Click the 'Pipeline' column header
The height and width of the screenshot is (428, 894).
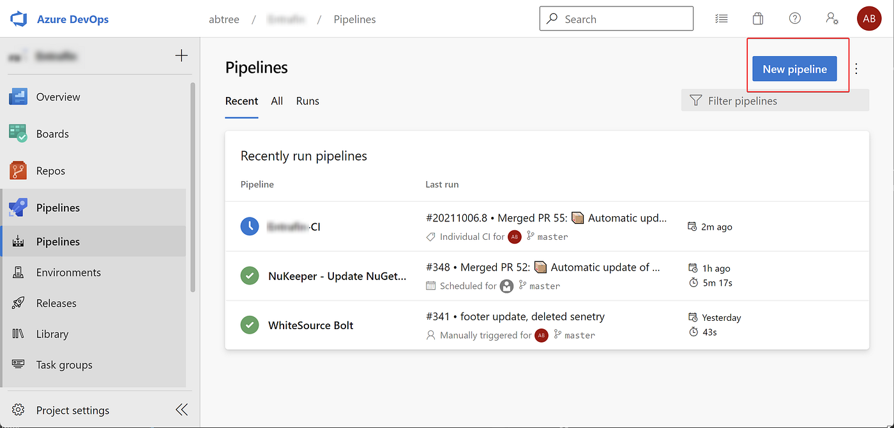tap(257, 184)
